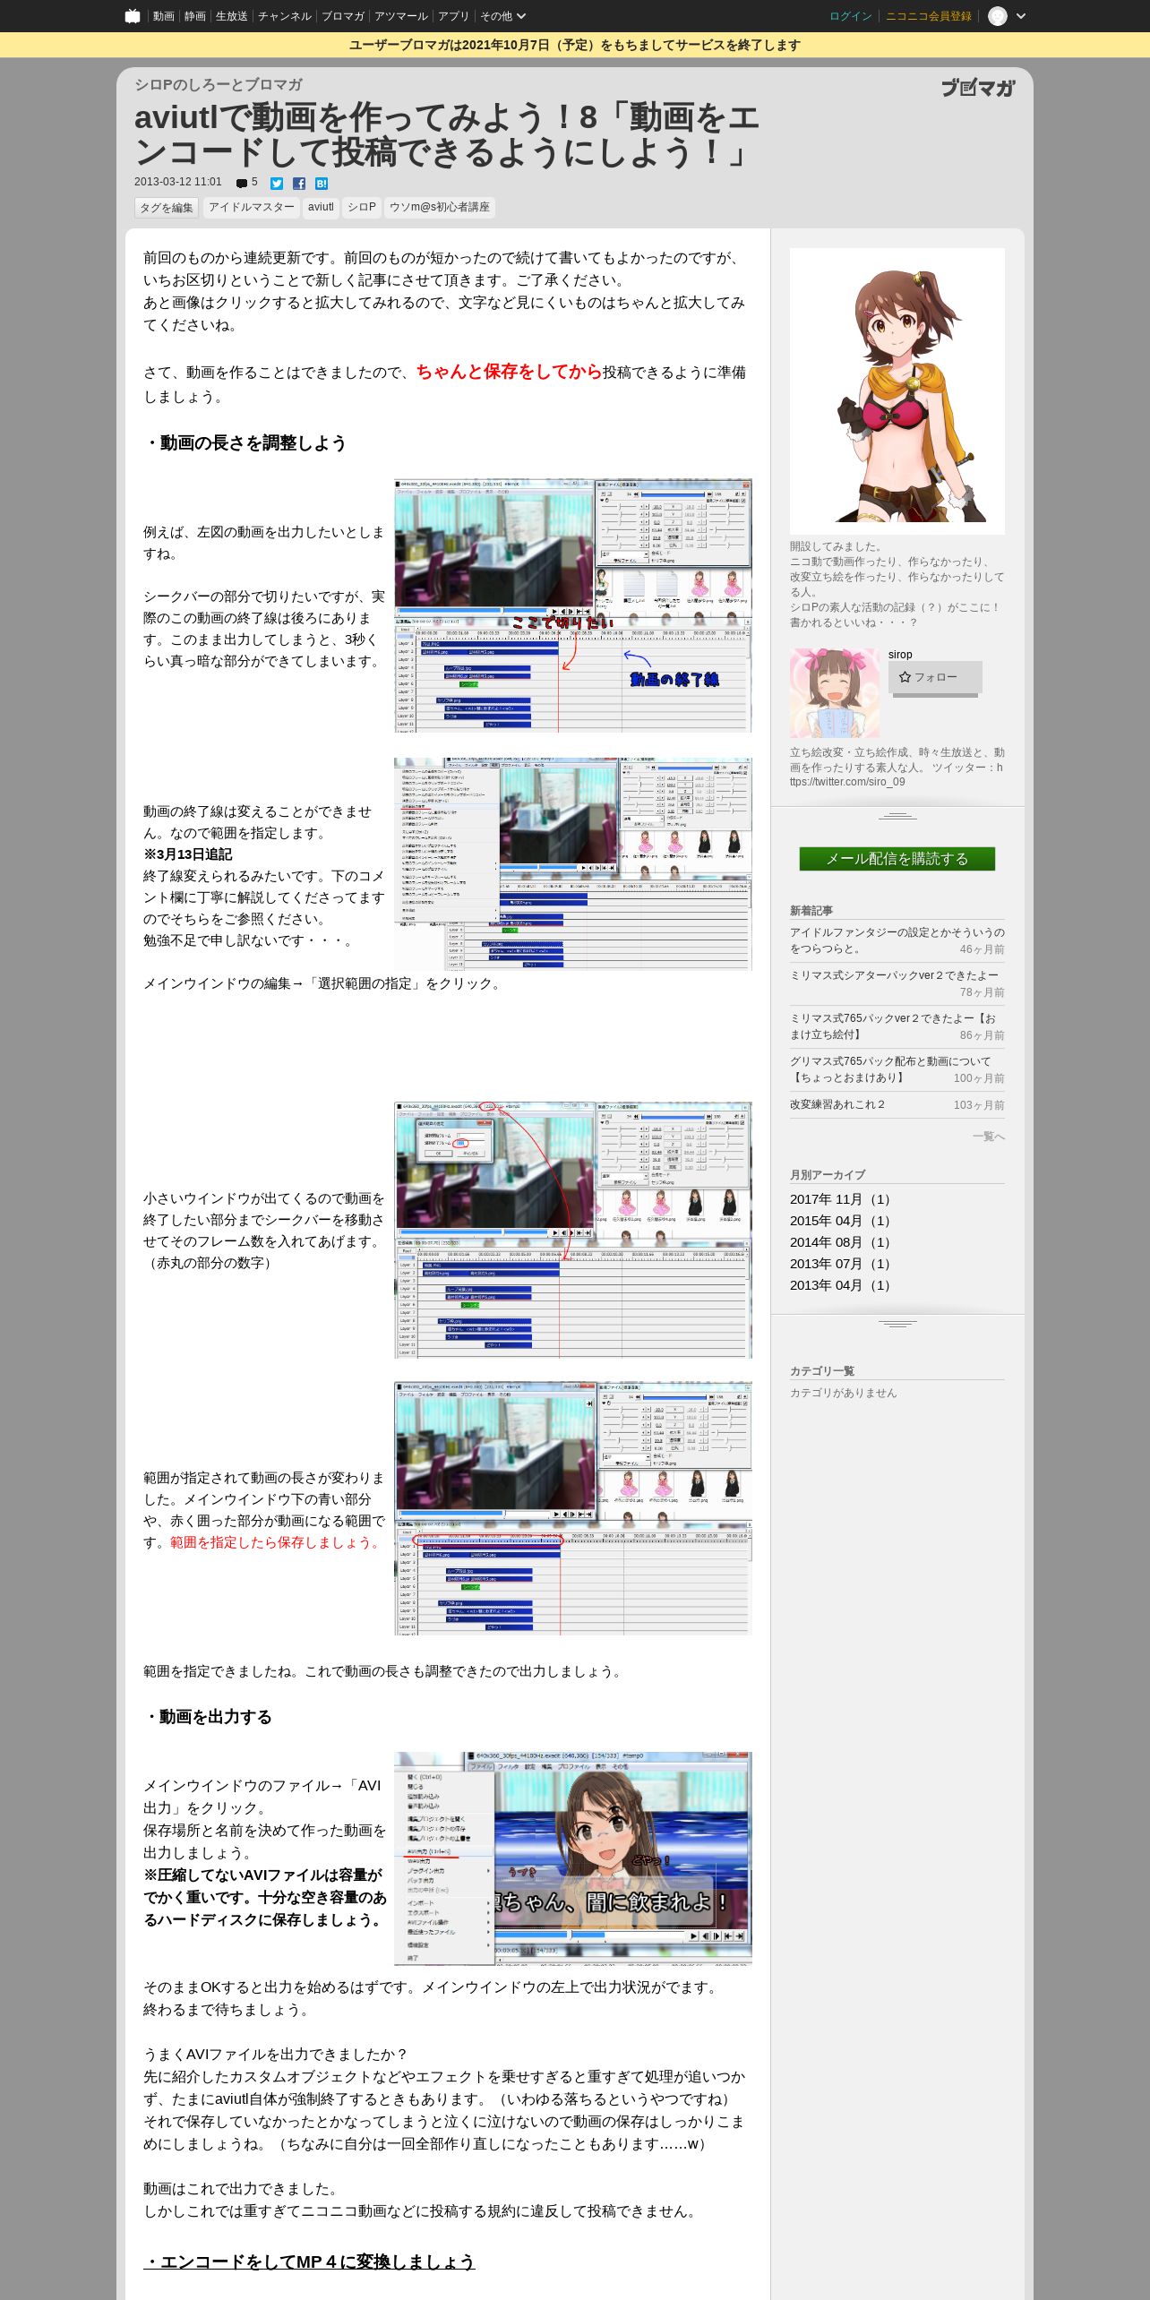
Task: Open 2015年 04月 archive
Action: click(841, 1221)
